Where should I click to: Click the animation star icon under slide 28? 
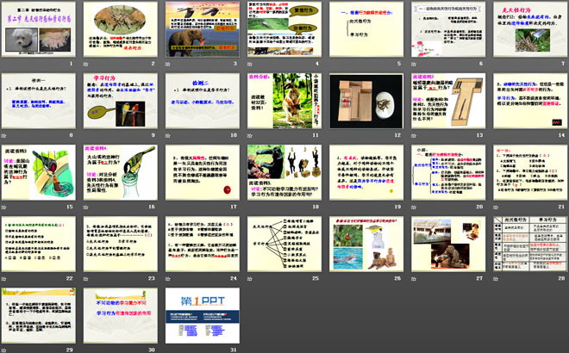pos(496,279)
